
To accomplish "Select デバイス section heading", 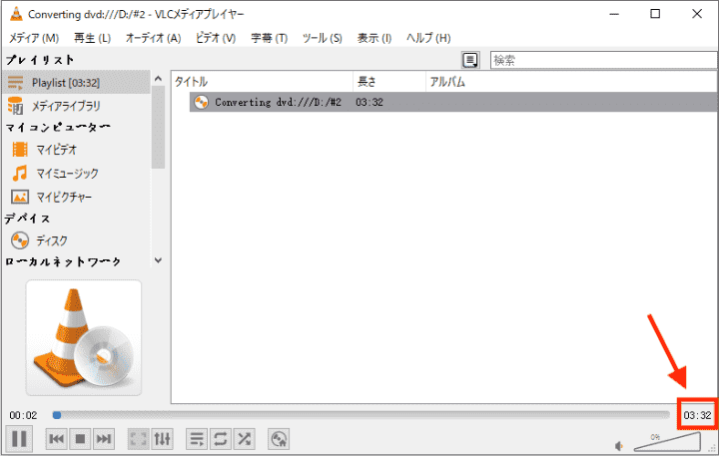I will click(x=28, y=219).
